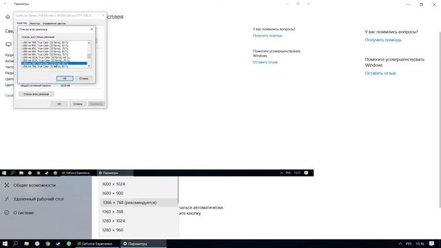Choose 1600 × 900 resolution option

click(139, 193)
